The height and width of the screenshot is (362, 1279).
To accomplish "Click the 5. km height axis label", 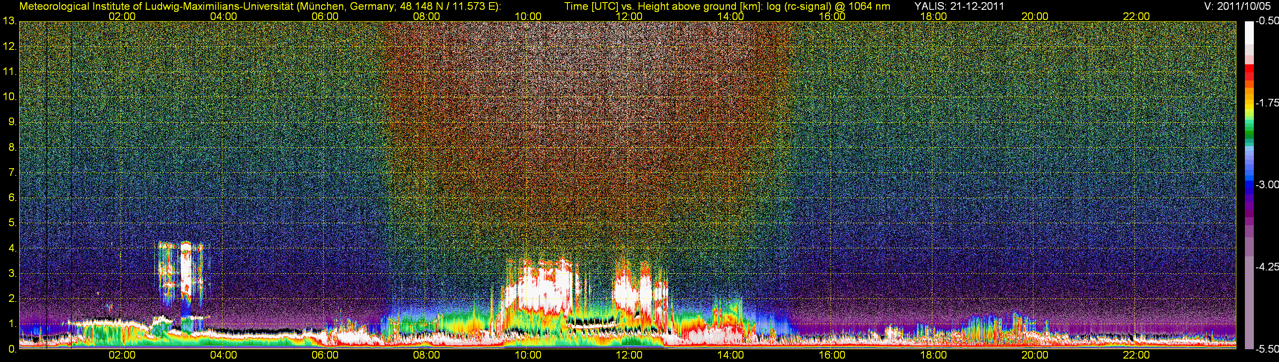I will click(12, 223).
